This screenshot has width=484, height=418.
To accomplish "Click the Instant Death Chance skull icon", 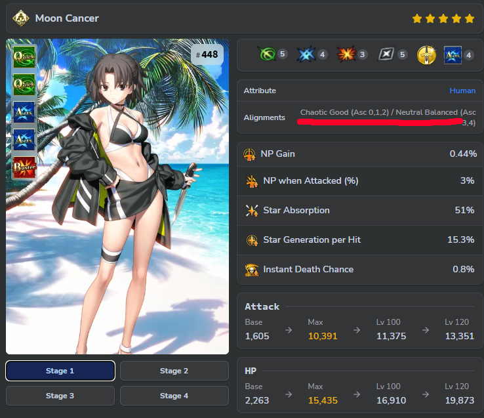I will (x=252, y=270).
